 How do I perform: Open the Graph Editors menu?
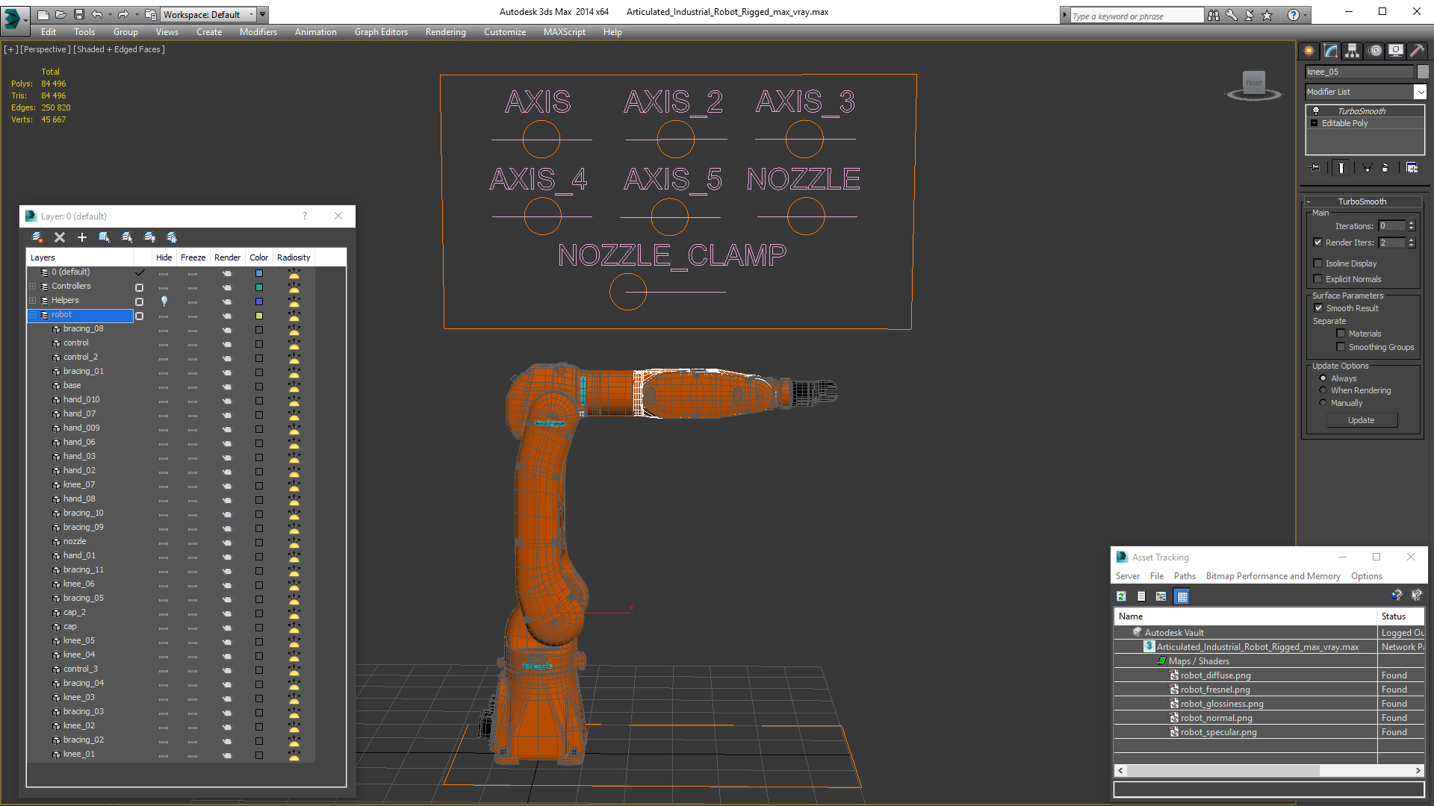click(x=381, y=32)
